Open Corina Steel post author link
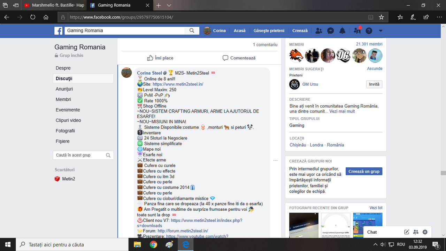446x251 pixels. point(149,73)
